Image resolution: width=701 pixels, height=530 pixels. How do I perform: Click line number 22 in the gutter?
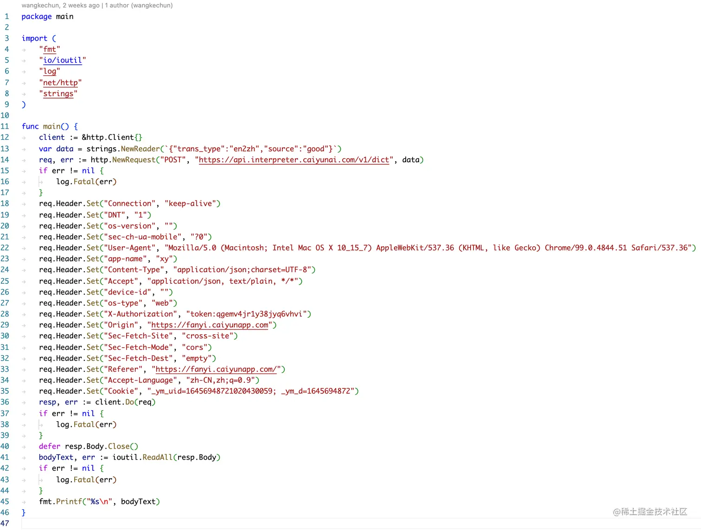point(5,248)
